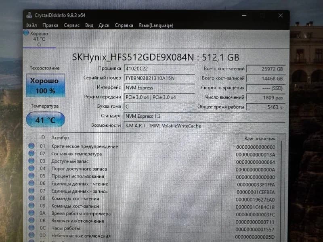Viewport: 323px width, 242px height.
Task: Click status circle for 07 Единицы данных - запись
Action: pos(31,190)
